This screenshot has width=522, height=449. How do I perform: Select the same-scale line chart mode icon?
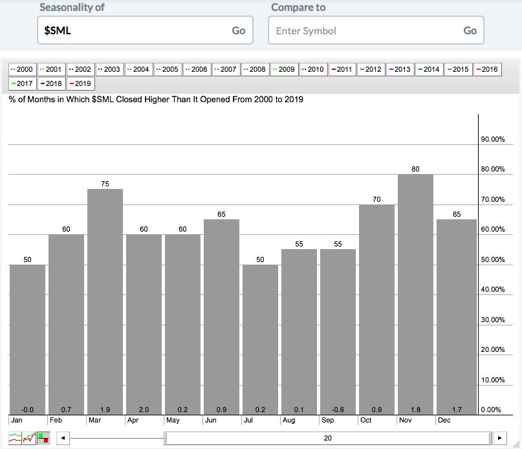(30, 438)
